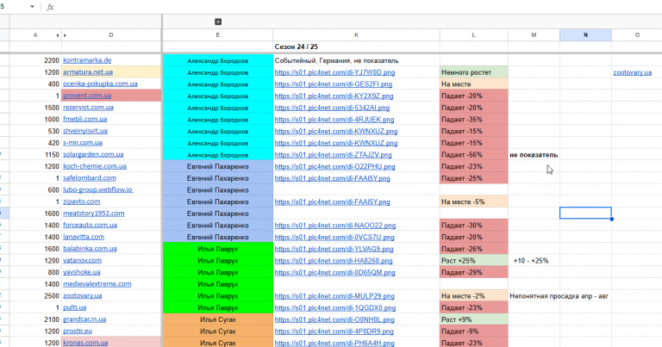Viewport: 662px width, 347px height.
Task: Grab the fill handle of selected cell in column N
Action: [x=611, y=219]
